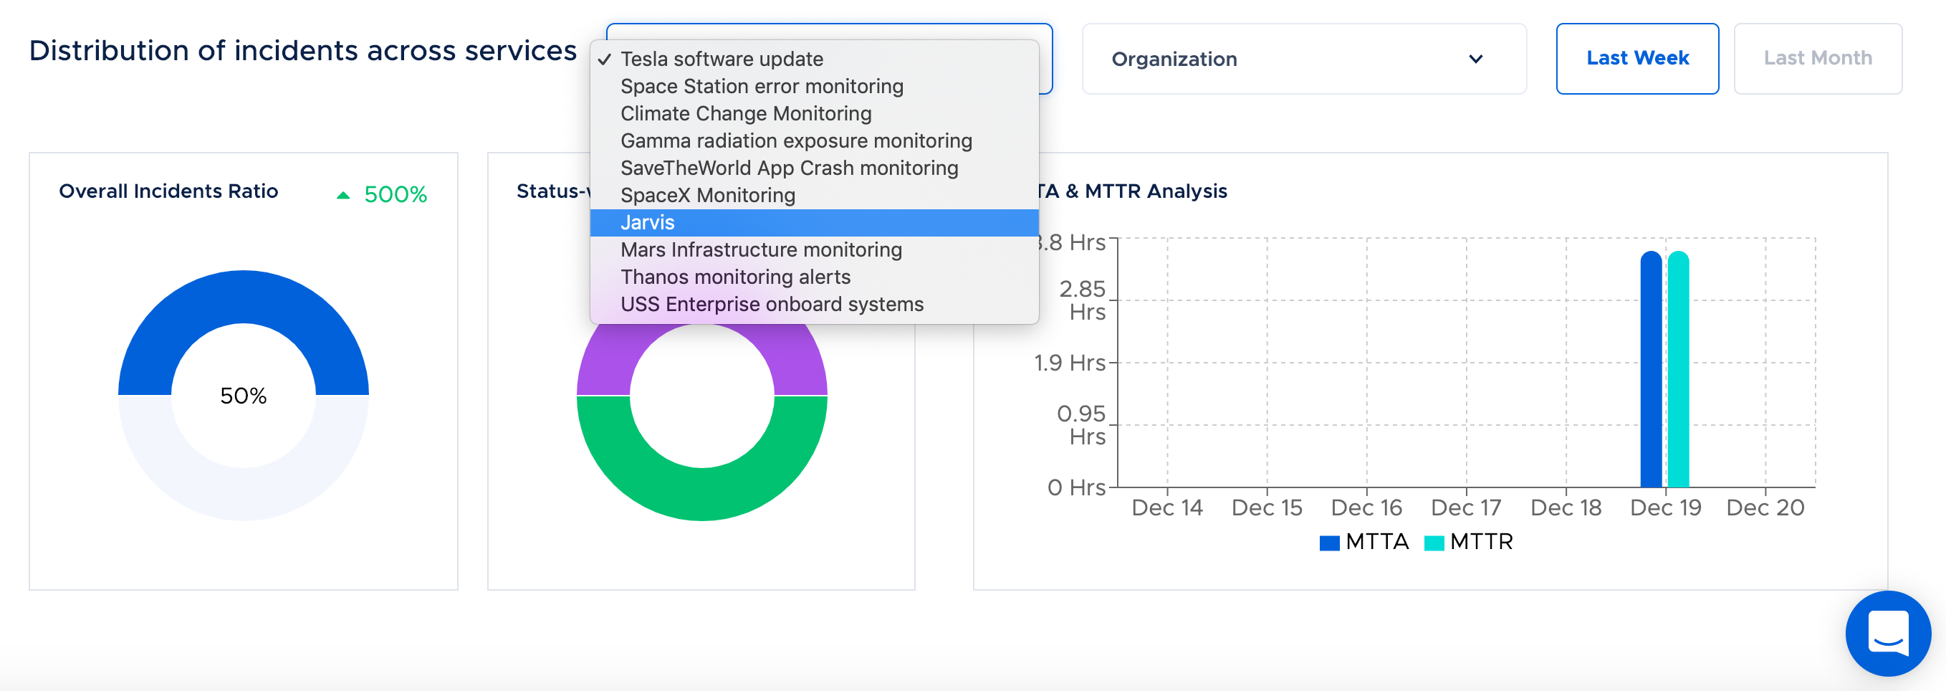This screenshot has width=1946, height=691.
Task: Switch to Last Week view
Action: [1637, 58]
